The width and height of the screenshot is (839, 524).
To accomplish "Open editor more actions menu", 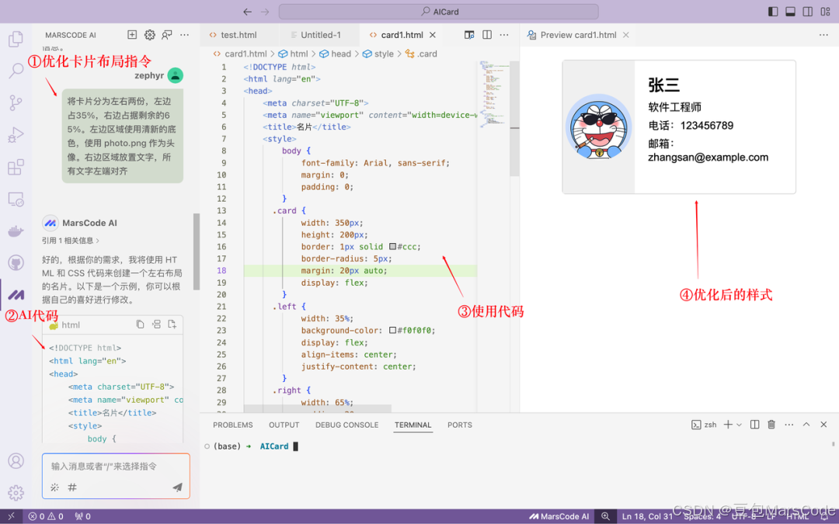I will click(504, 35).
